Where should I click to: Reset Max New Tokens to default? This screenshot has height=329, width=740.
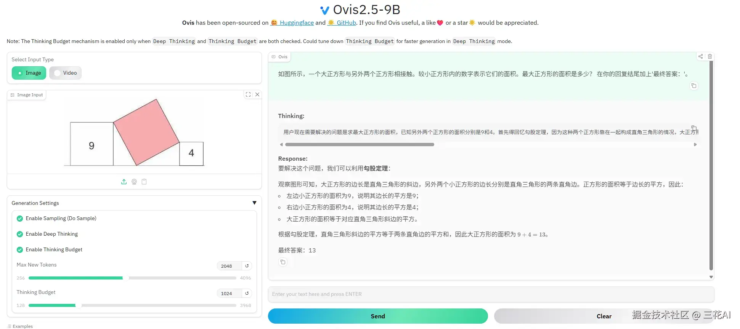click(247, 266)
